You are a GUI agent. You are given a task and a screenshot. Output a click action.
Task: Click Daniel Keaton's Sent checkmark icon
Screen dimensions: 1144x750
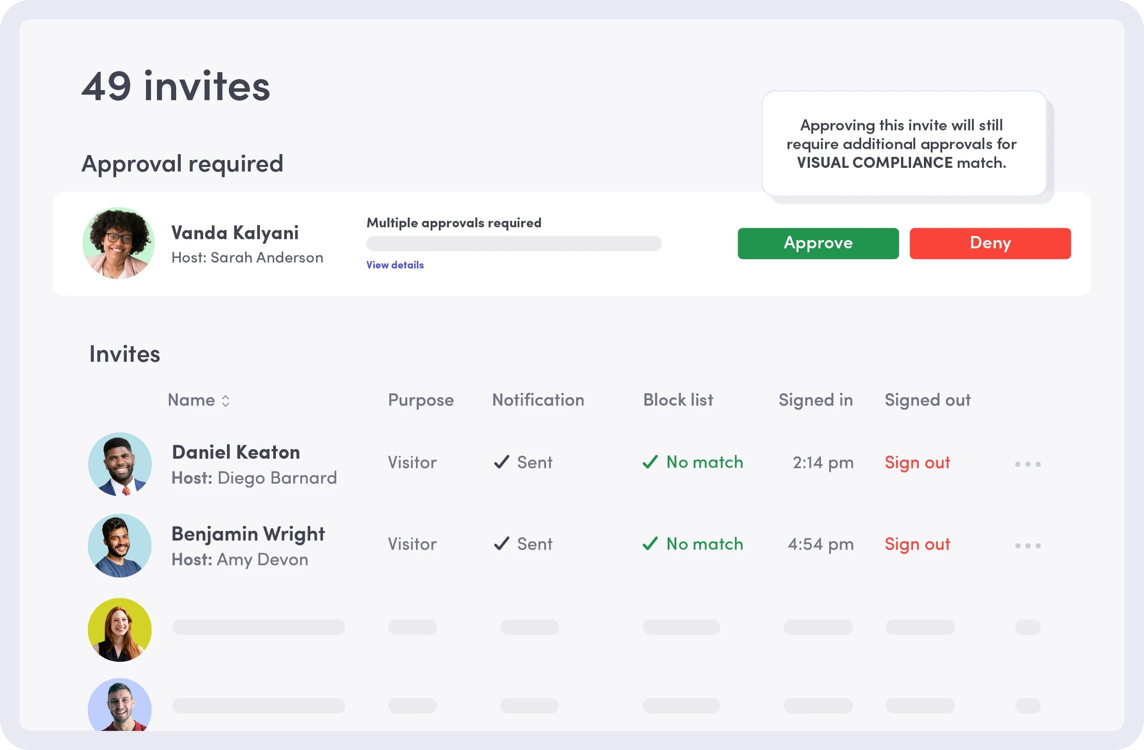[502, 462]
